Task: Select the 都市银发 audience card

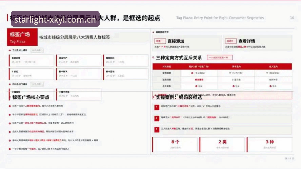Action: [x=79, y=74]
